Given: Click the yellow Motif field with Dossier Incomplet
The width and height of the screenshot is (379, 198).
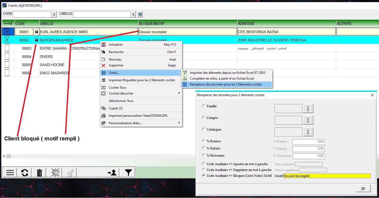Looking at the screenshot, I should point(327,176).
